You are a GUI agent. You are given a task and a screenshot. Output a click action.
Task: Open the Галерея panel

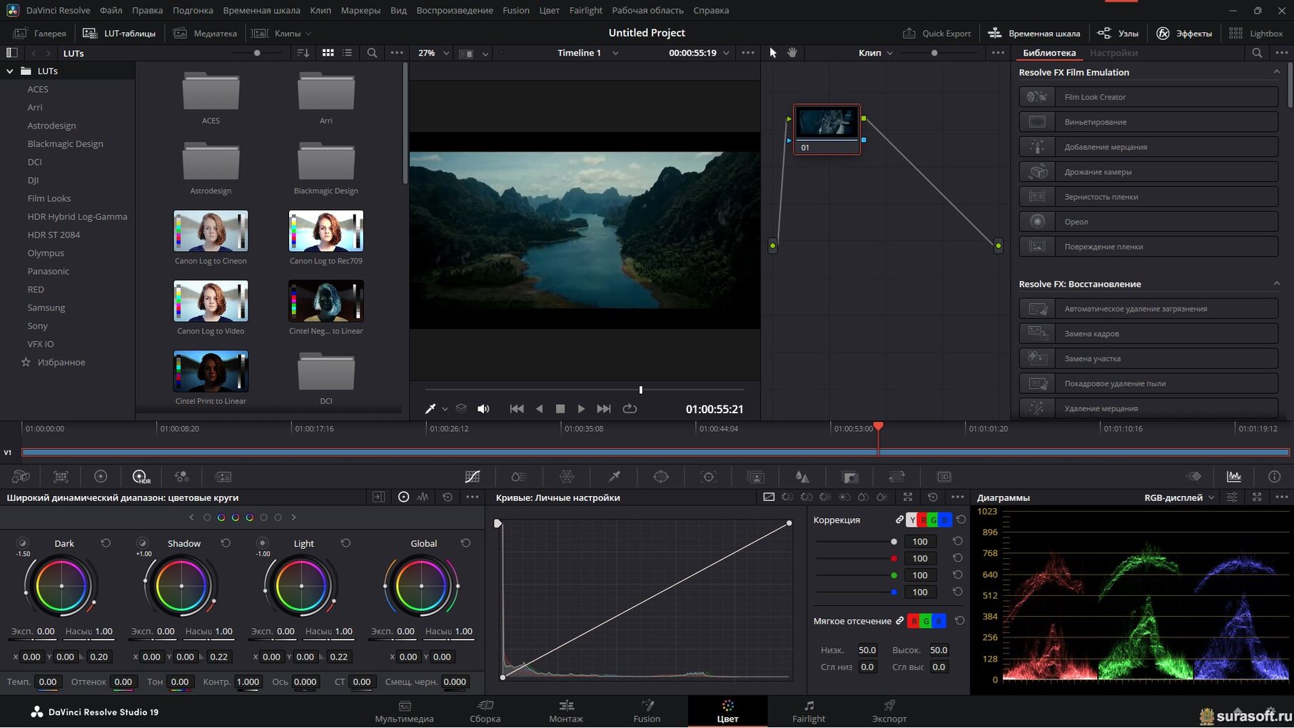tap(40, 34)
